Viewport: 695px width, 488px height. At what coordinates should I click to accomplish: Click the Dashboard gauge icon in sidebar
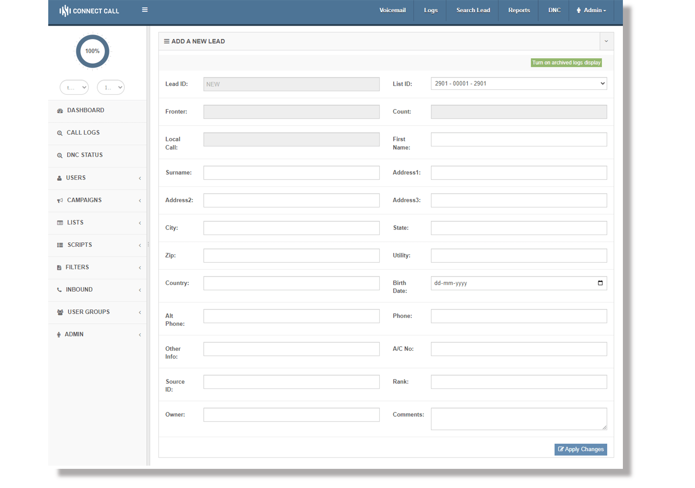(60, 111)
